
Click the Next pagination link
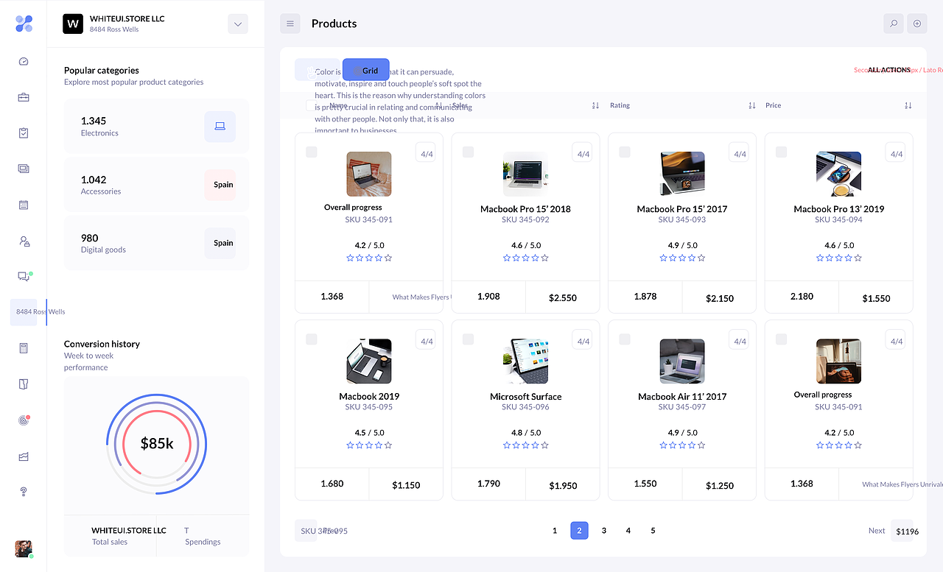point(877,530)
